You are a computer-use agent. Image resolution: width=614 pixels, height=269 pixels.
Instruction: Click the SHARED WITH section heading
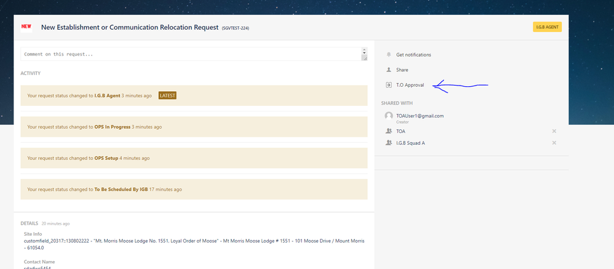pyautogui.click(x=397, y=103)
